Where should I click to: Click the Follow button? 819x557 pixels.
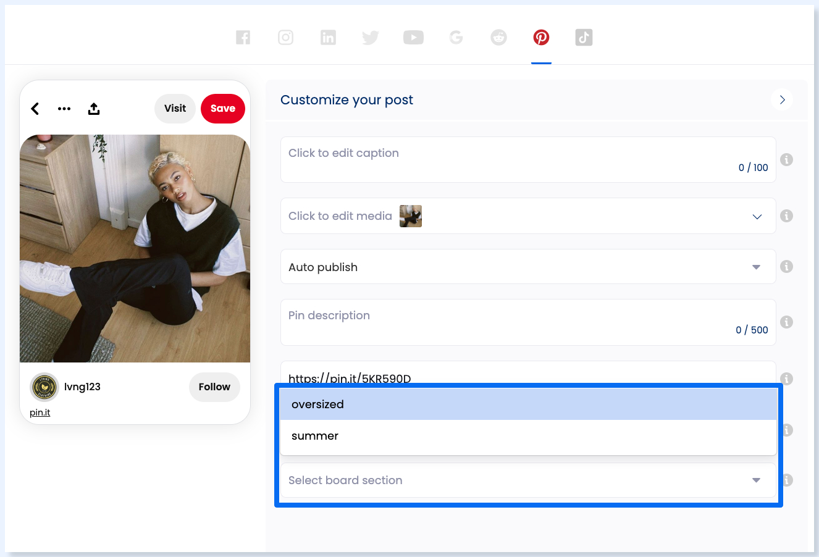click(214, 387)
